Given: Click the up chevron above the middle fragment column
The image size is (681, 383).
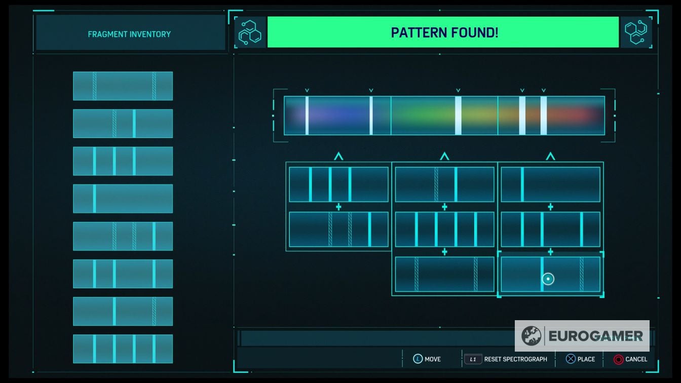Looking at the screenshot, I should pos(444,157).
